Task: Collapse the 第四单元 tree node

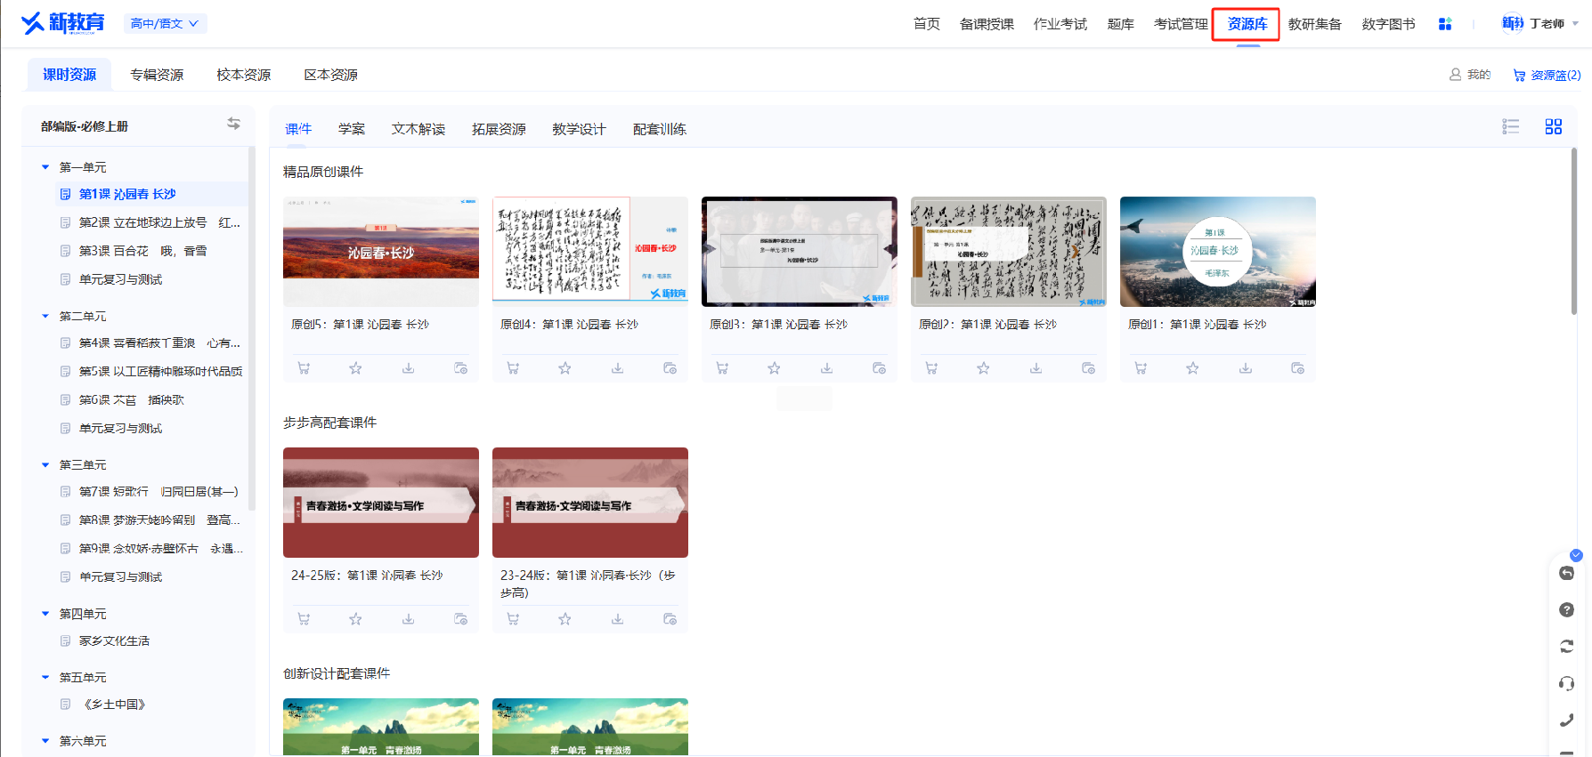Action: (x=45, y=614)
